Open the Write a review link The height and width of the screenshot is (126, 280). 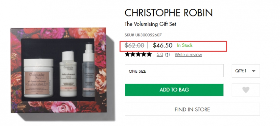tap(188, 55)
